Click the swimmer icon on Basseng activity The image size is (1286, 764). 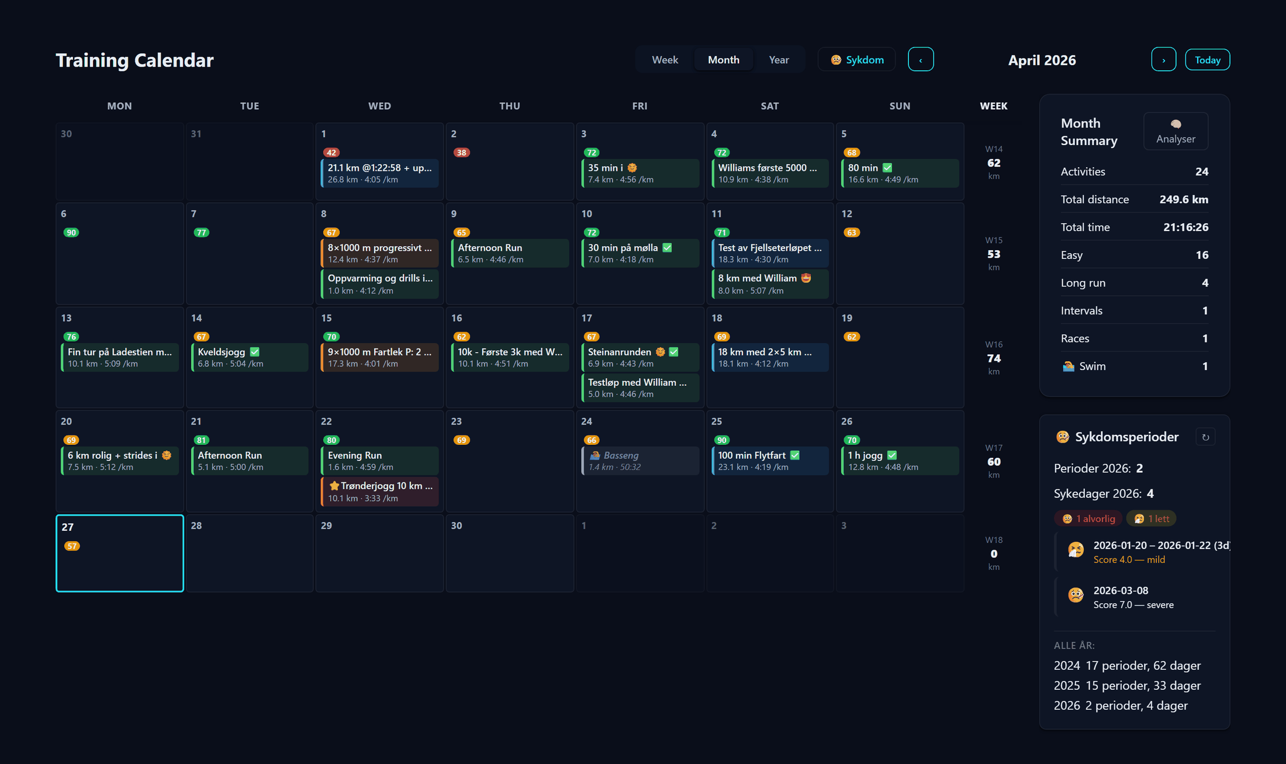[594, 455]
